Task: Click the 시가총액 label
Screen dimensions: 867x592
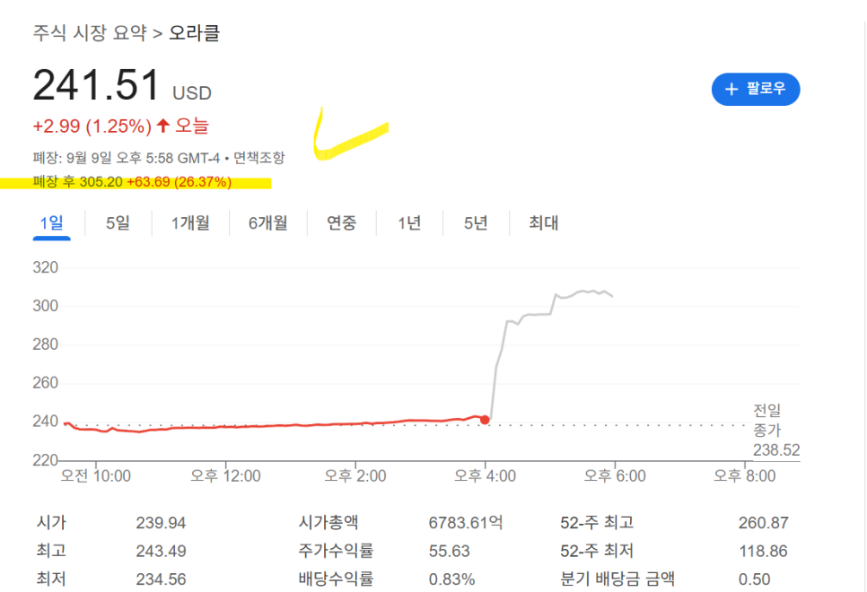Action: [x=328, y=522]
